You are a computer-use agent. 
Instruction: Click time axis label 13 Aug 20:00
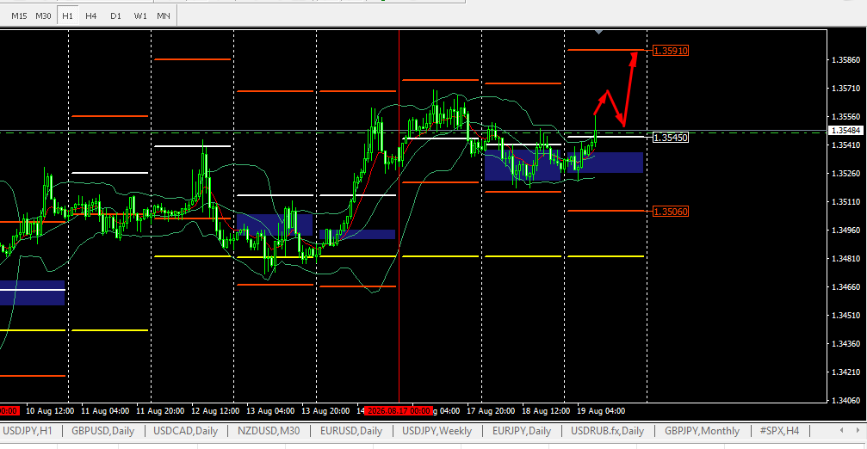325,411
